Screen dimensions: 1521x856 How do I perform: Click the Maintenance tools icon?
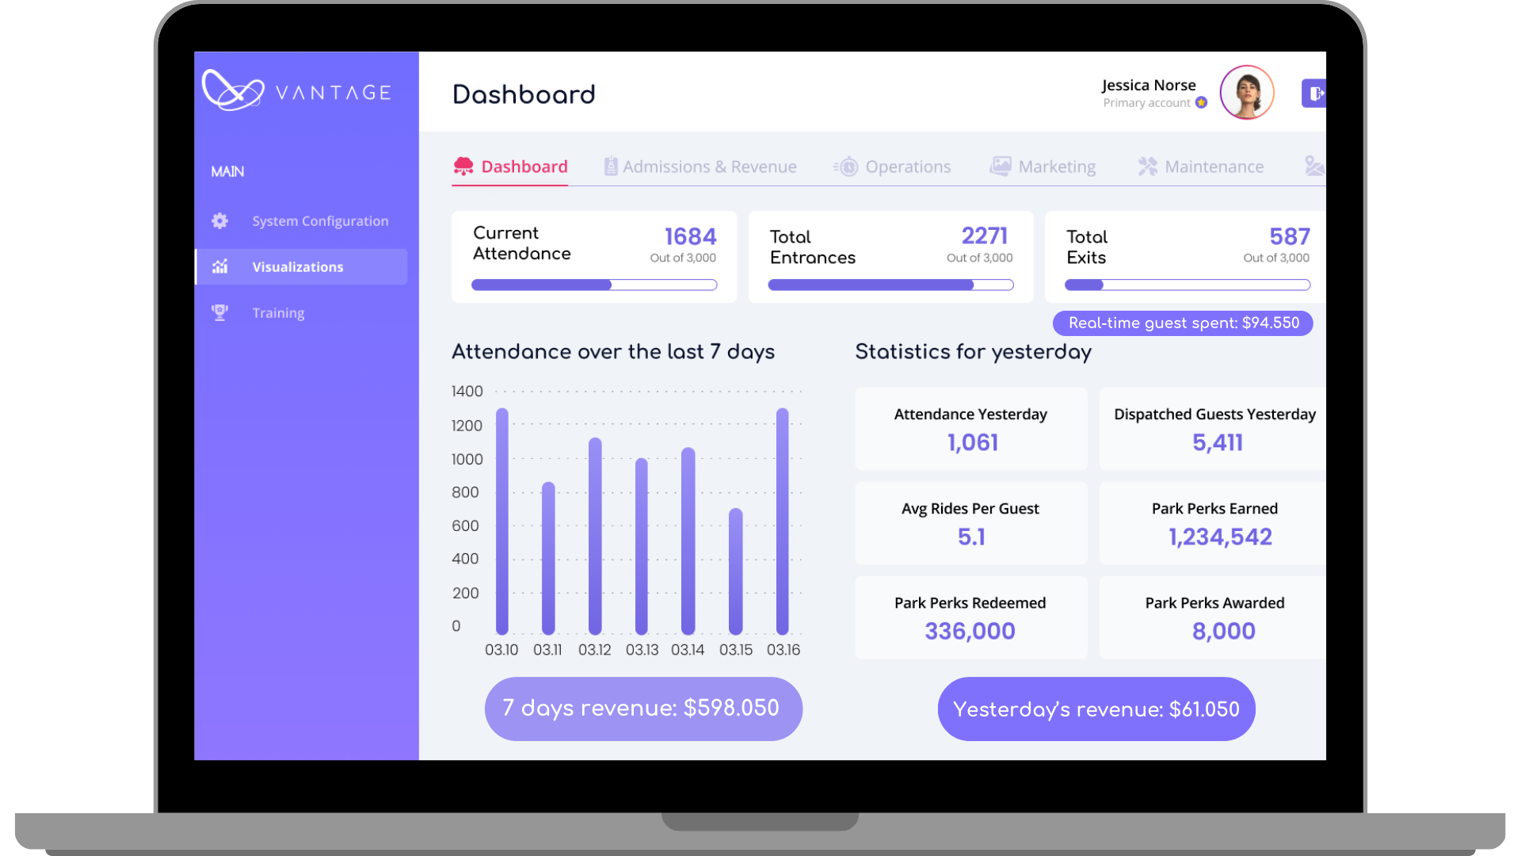(x=1148, y=166)
